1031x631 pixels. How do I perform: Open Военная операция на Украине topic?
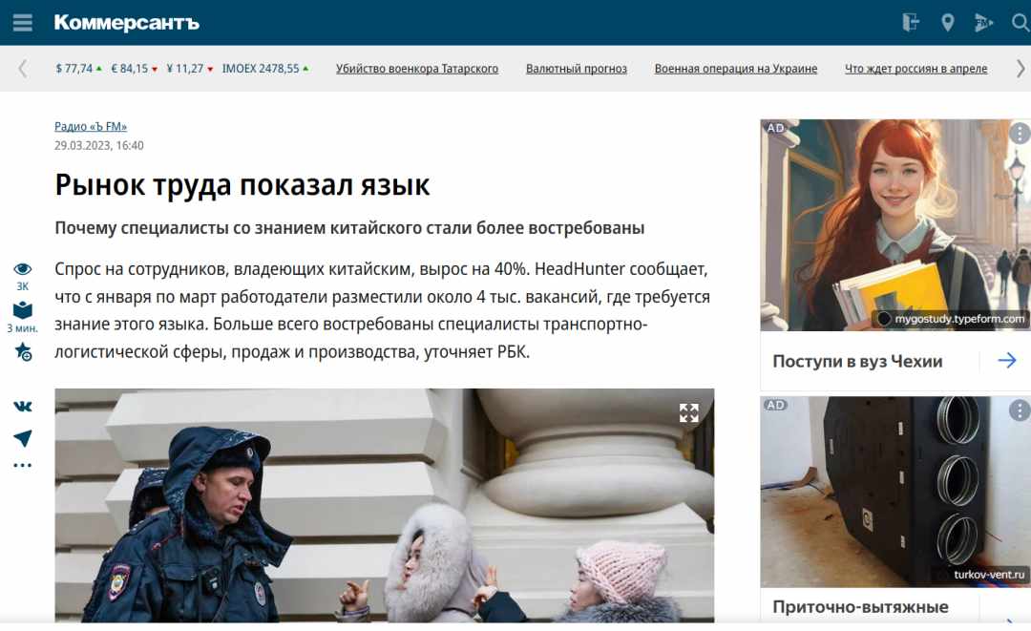(x=736, y=69)
